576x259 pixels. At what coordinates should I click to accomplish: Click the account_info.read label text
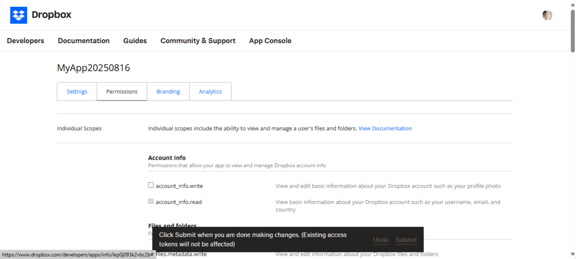(x=178, y=202)
